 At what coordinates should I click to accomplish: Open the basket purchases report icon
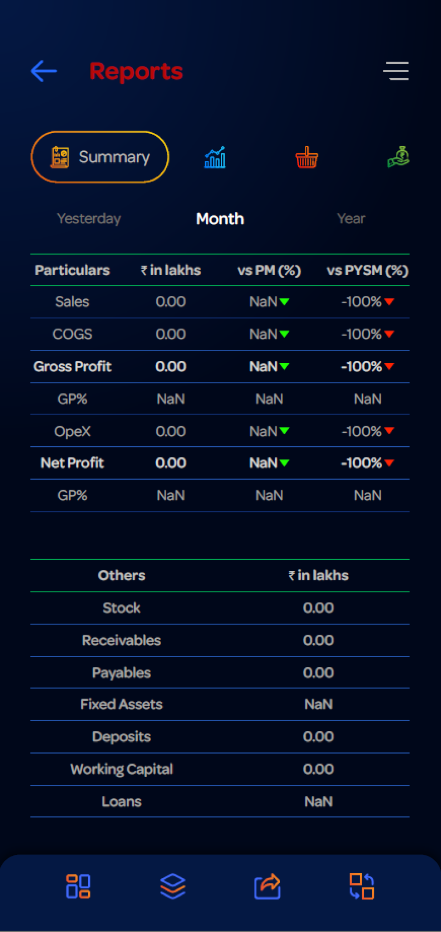[x=306, y=157]
